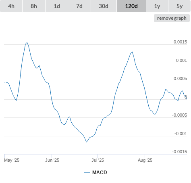The height and width of the screenshot is (183, 191).
Task: Click the -0.001 y-axis label
Action: coord(181,134)
